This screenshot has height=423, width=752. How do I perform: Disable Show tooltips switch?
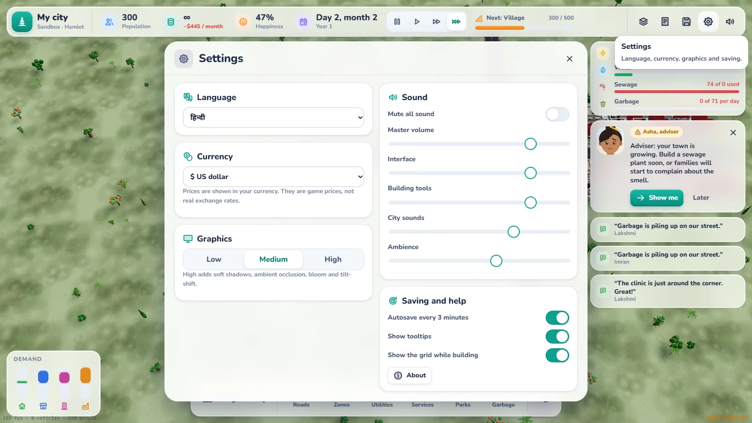click(x=557, y=337)
